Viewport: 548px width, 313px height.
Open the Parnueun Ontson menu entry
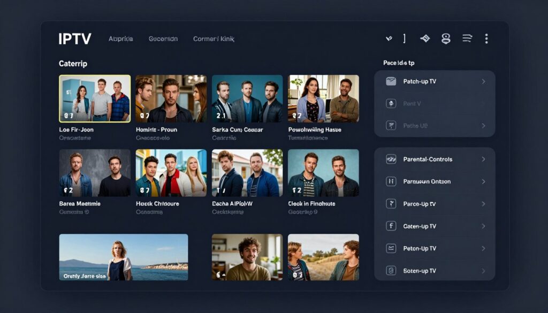click(435, 181)
